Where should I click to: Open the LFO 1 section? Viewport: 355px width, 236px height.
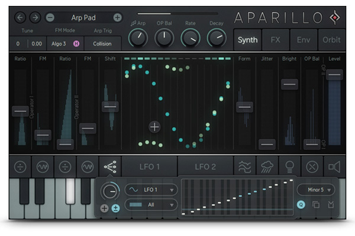pos(150,167)
